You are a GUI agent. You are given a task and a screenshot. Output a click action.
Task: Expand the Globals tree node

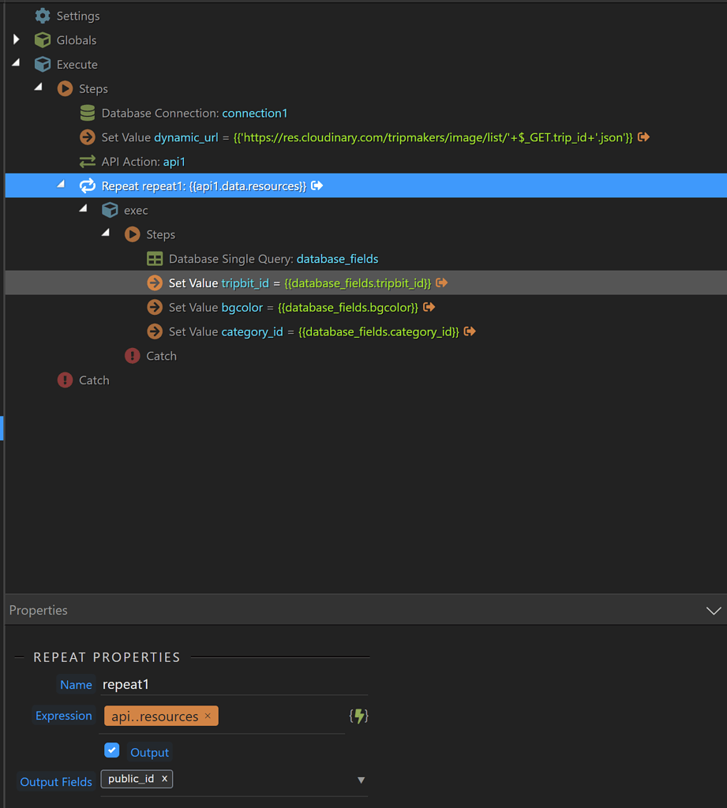16,39
